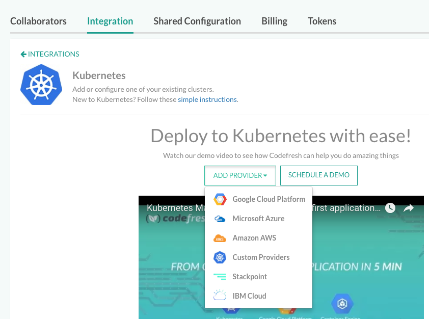Click the video share arrow icon
Viewport: 429px width, 319px height.
tap(409, 208)
